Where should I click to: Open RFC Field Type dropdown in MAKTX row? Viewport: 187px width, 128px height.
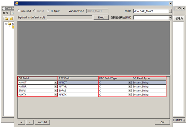point(130,95)
